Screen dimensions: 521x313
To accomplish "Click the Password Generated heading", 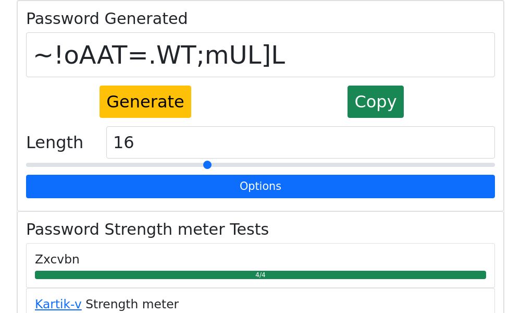I will coord(107,19).
